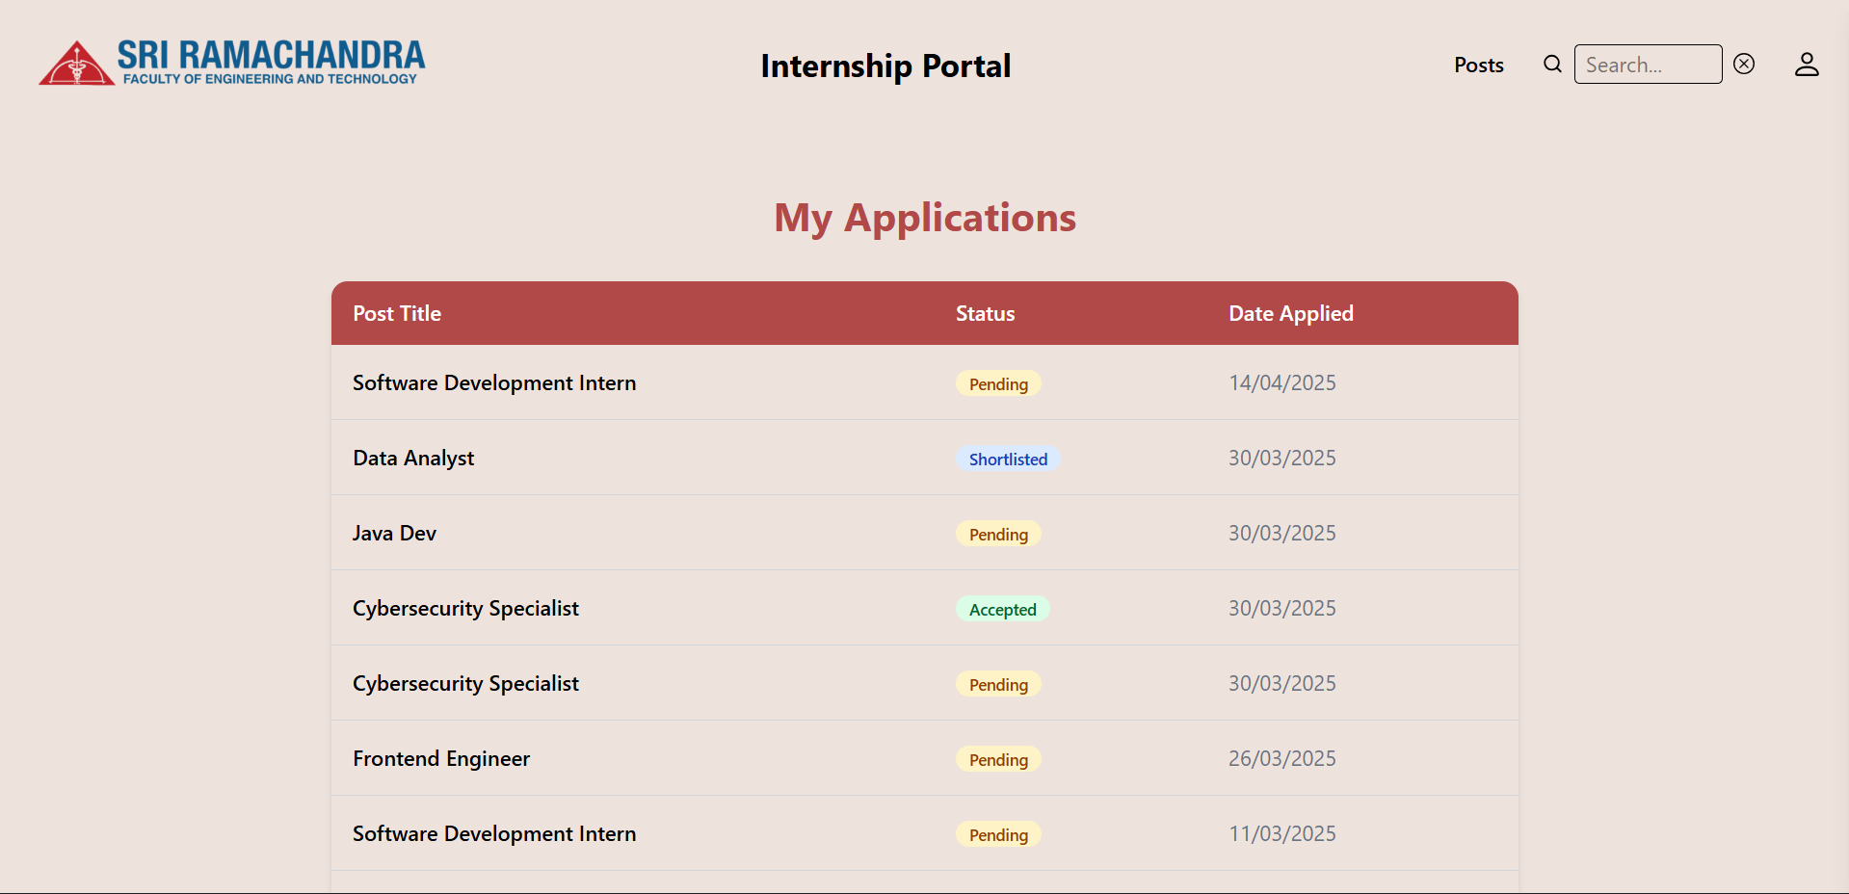The height and width of the screenshot is (894, 1849).
Task: Click Pending badge for Java Dev
Action: pyautogui.click(x=998, y=534)
